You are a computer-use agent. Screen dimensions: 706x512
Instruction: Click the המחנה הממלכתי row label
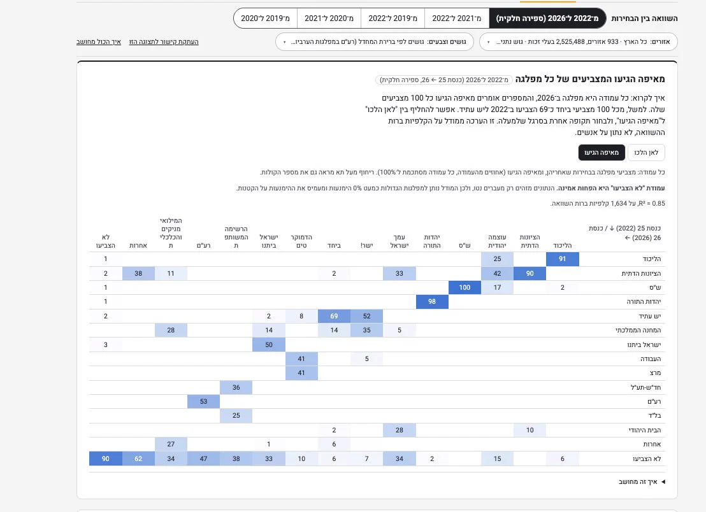click(638, 331)
